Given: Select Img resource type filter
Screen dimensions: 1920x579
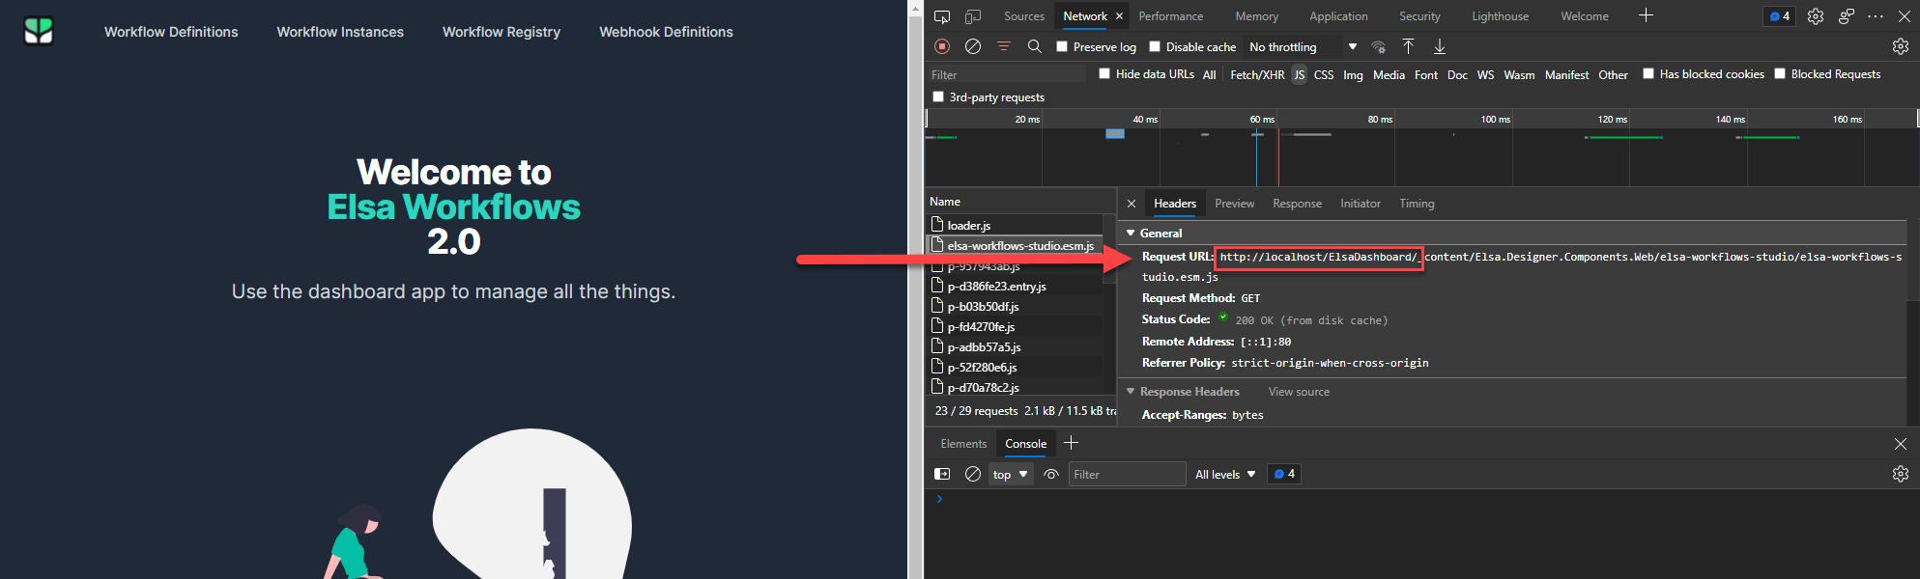Looking at the screenshot, I should pos(1353,74).
